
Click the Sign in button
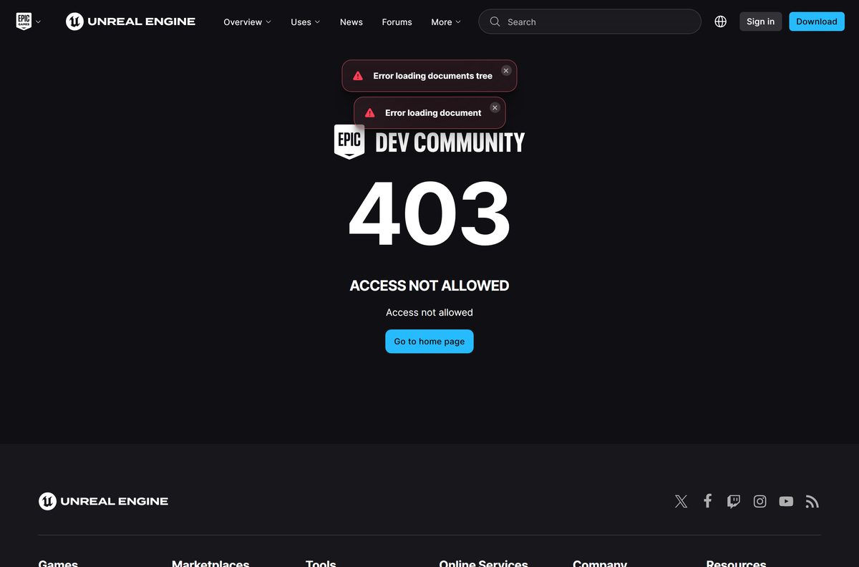(760, 21)
